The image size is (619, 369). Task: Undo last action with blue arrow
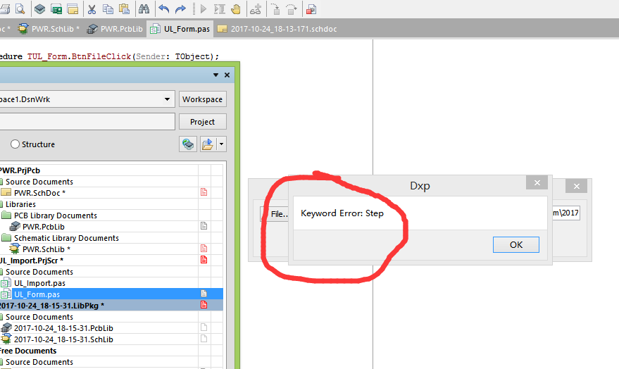tap(164, 8)
